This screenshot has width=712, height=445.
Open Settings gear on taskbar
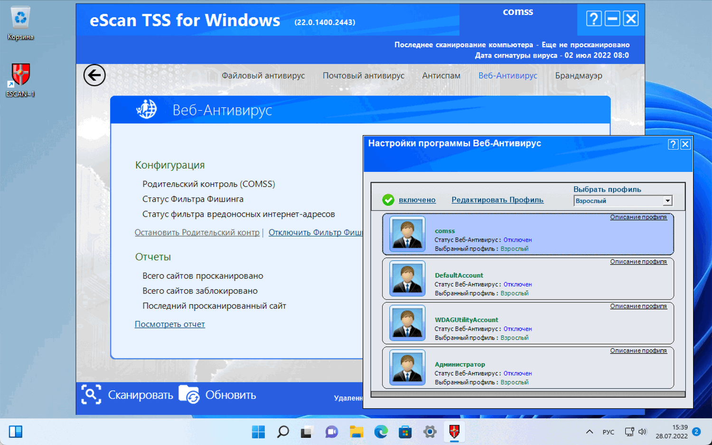[x=430, y=432]
